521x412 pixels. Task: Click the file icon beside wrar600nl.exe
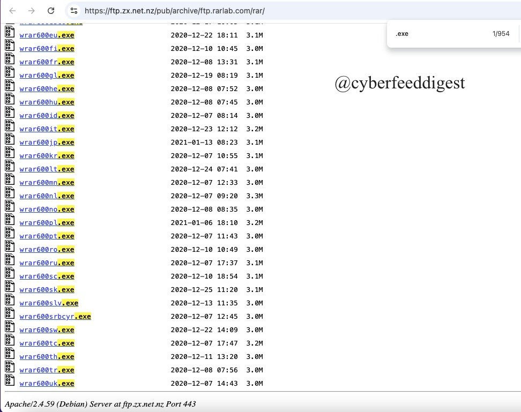[x=10, y=192]
